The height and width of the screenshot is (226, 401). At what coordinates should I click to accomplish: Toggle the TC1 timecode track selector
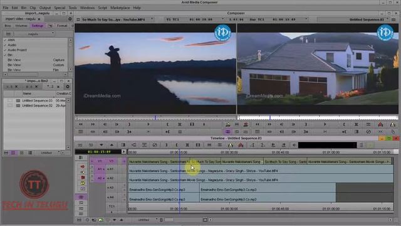coord(112,207)
